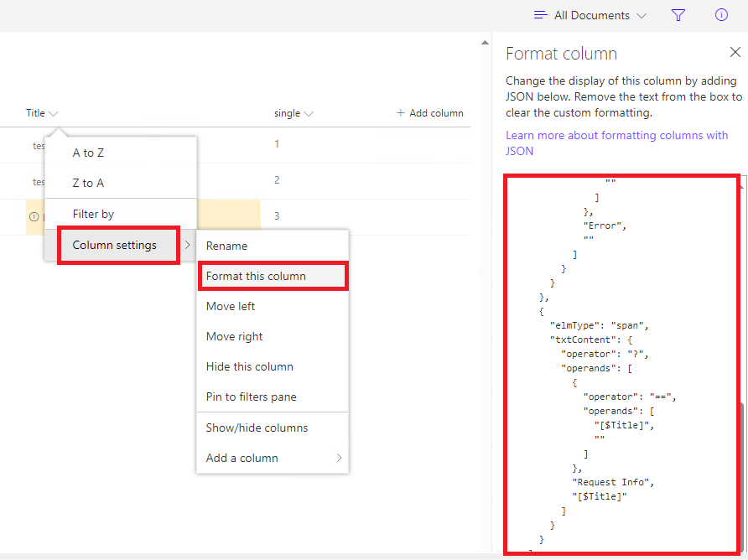The height and width of the screenshot is (560, 748).
Task: Click the "txtContent" line in JSON
Action: tap(591, 340)
